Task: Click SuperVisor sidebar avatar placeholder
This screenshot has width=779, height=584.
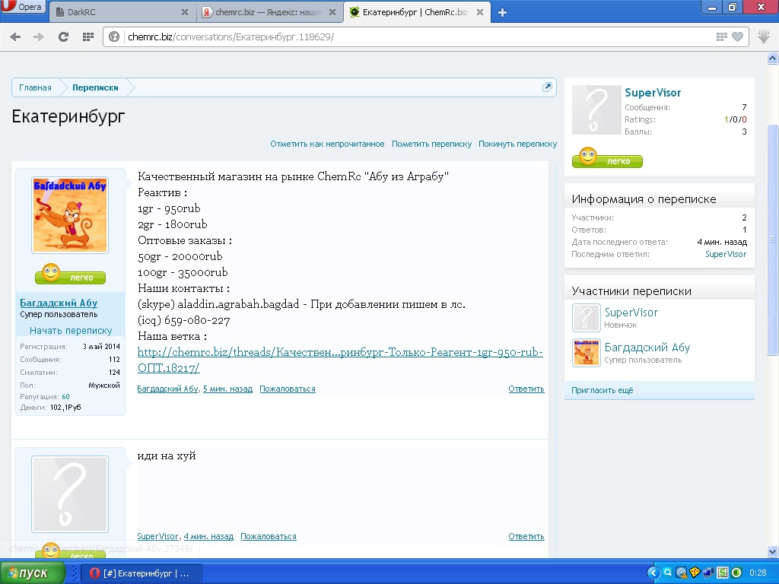Action: tap(596, 109)
